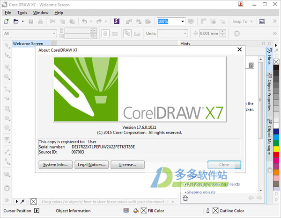This screenshot has height=218, width=281.
Task: Click the eyedropper icon beside document palette
Action: [22, 202]
